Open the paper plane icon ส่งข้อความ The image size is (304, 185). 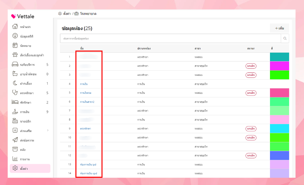[x=15, y=140]
